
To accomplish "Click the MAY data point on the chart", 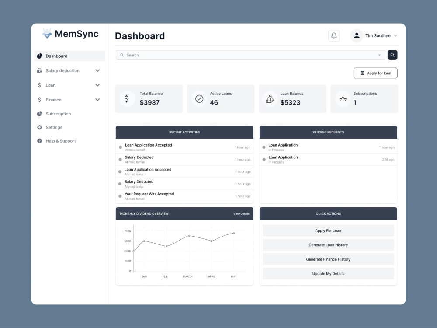I will coord(234,233).
